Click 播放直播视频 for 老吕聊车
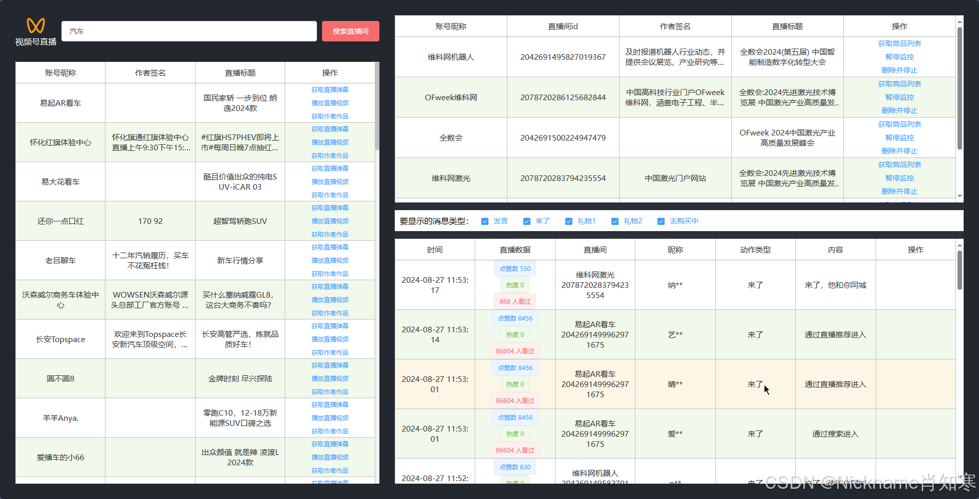The image size is (979, 499). click(330, 260)
